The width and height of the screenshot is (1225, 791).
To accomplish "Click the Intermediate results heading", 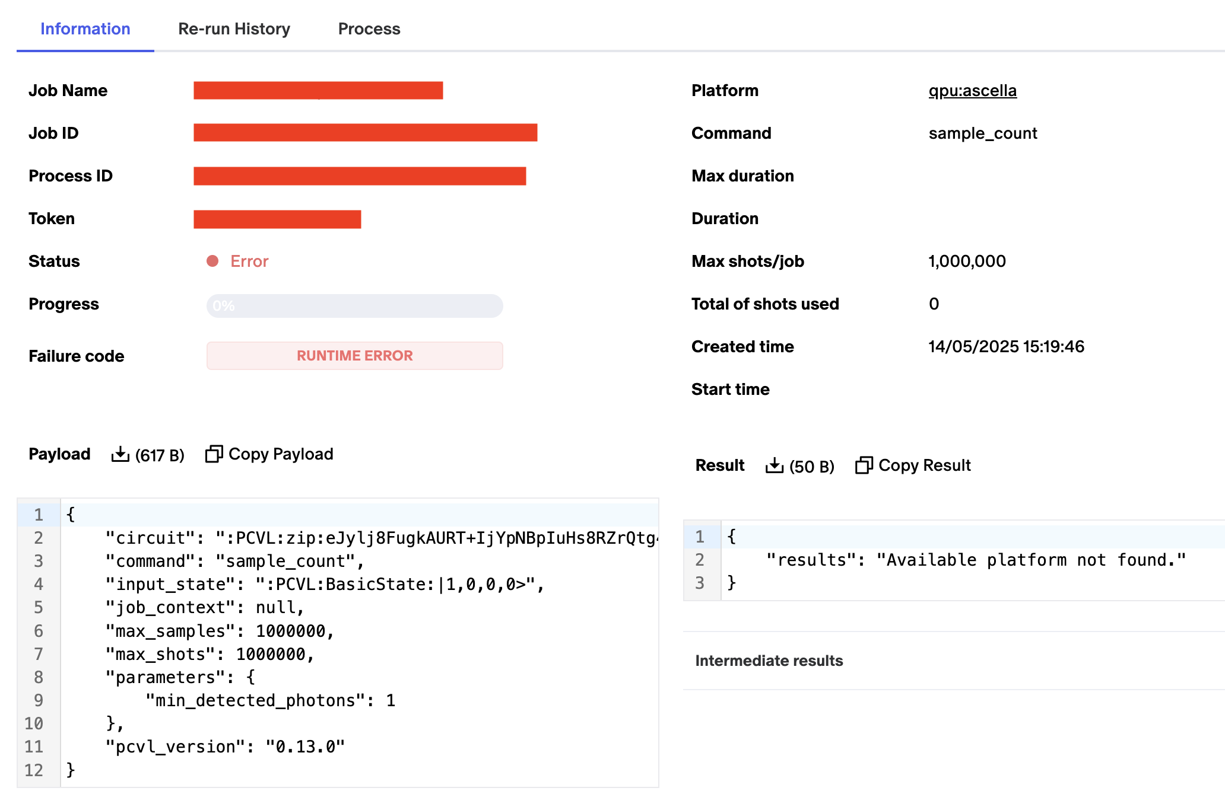I will (x=769, y=661).
